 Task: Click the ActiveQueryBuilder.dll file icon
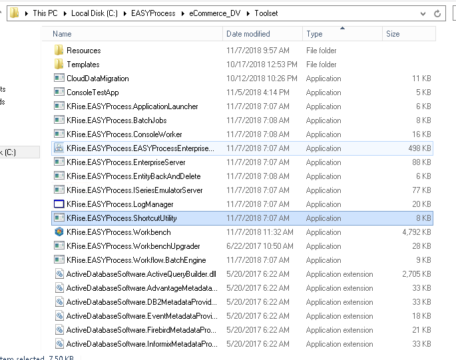[59, 273]
